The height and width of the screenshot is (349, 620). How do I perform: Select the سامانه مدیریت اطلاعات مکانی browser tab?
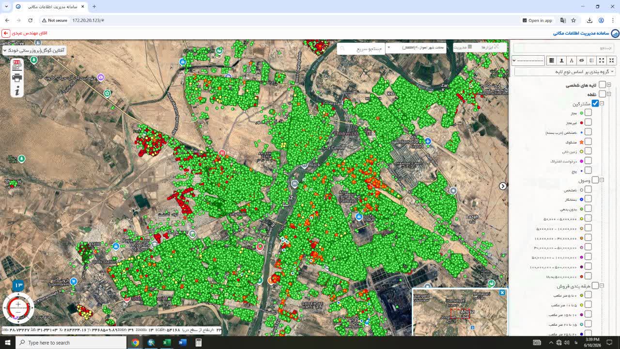pyautogui.click(x=49, y=6)
